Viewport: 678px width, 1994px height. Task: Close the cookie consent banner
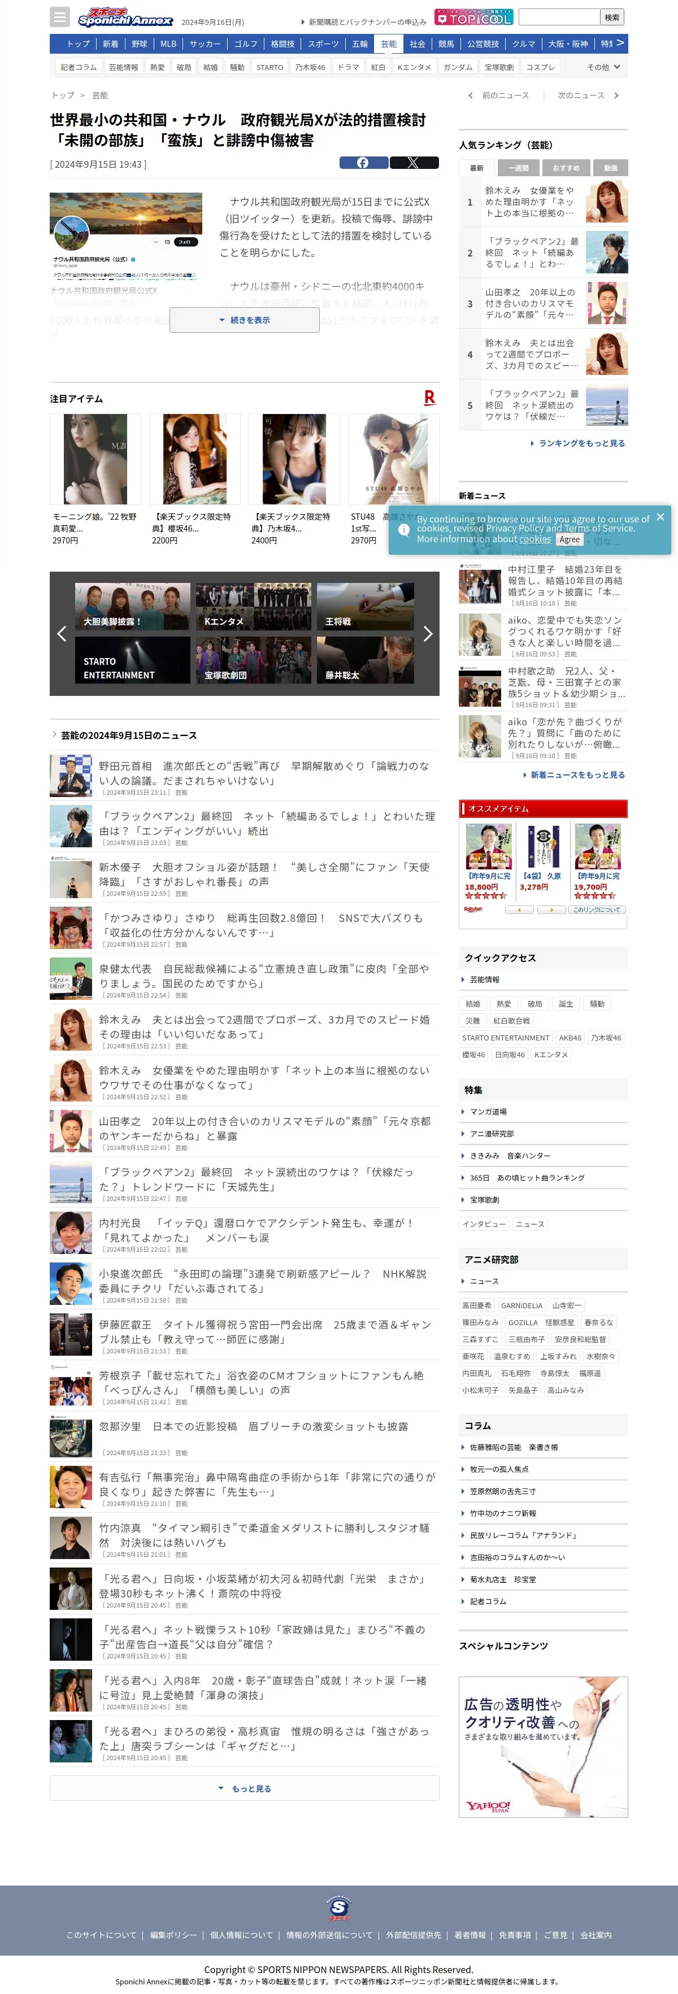pos(660,516)
